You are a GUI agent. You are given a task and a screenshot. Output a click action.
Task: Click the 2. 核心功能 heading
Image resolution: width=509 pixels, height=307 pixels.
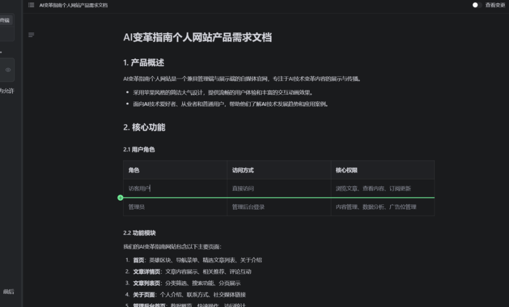click(144, 127)
